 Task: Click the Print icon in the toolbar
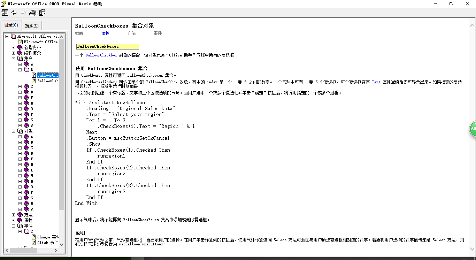32,13
